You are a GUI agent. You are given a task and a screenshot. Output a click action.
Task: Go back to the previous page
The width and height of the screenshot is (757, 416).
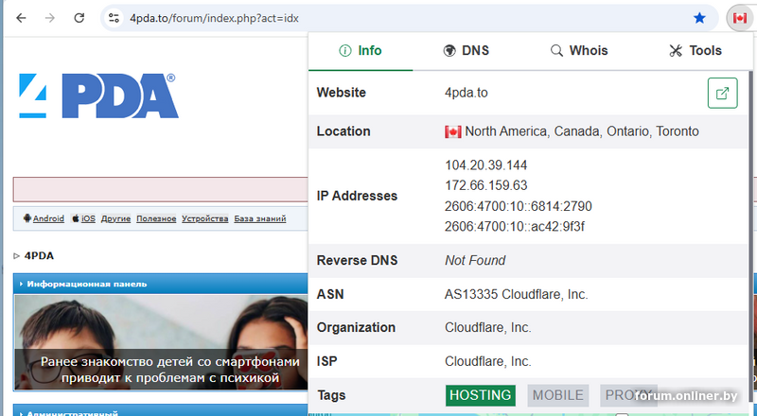pyautogui.click(x=21, y=18)
